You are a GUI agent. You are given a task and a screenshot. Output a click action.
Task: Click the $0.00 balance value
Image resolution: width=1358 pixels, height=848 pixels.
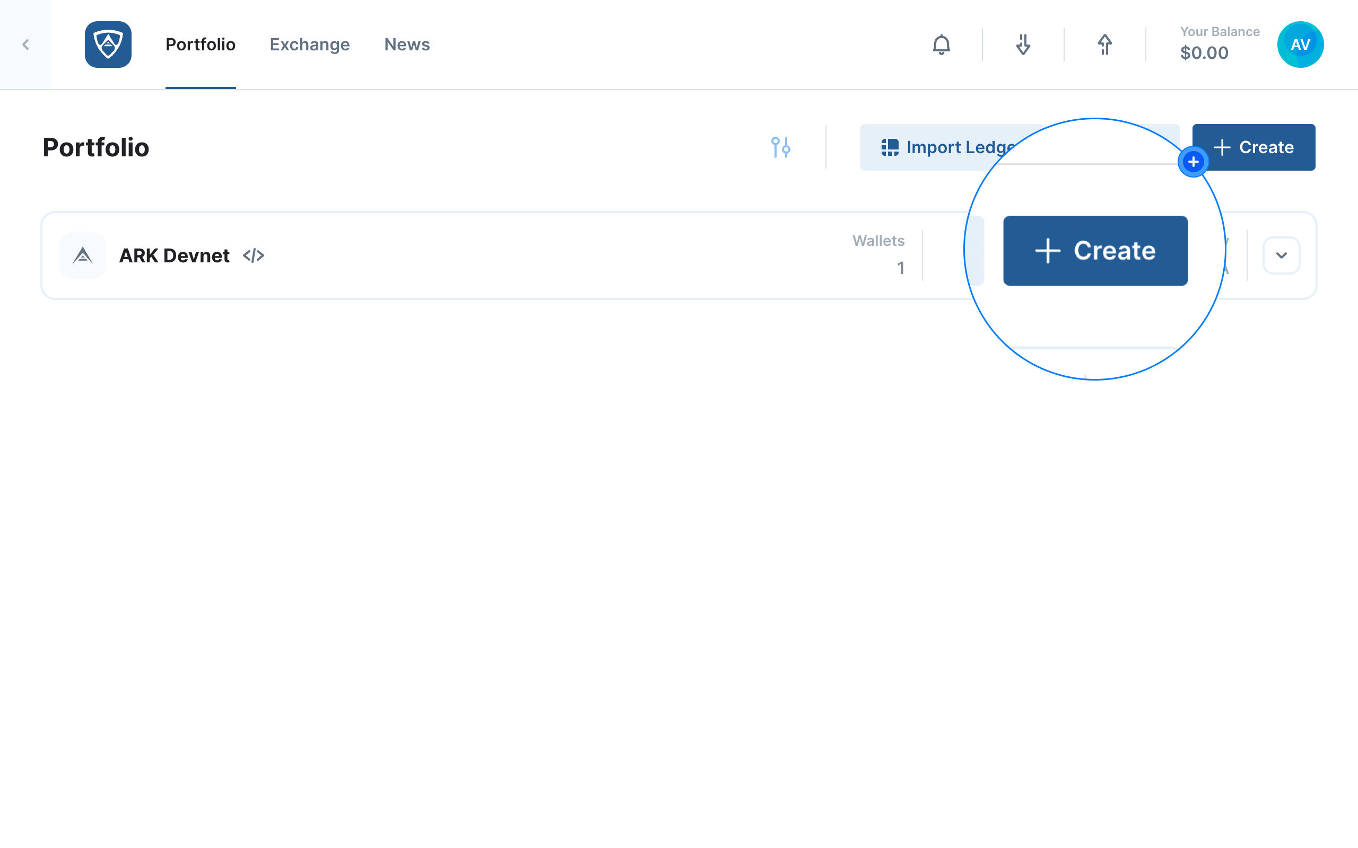click(1204, 52)
